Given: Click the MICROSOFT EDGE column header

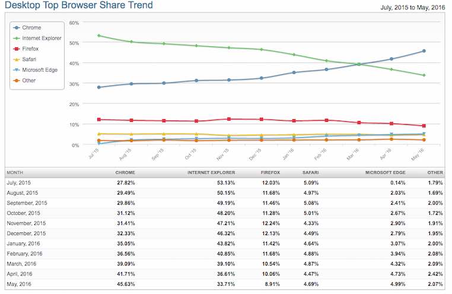Looking at the screenshot, I should [x=386, y=173].
